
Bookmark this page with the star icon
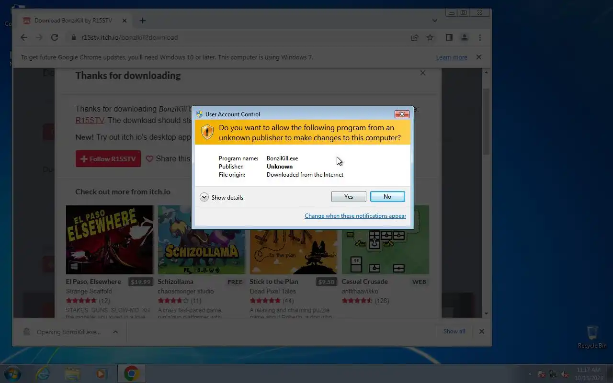click(430, 37)
